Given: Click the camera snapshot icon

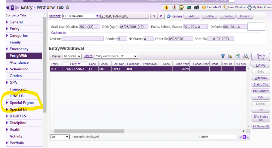Looking at the screenshot, I should point(197,8).
